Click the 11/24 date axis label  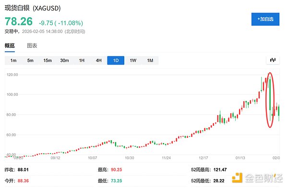pyautogui.click(x=166, y=158)
